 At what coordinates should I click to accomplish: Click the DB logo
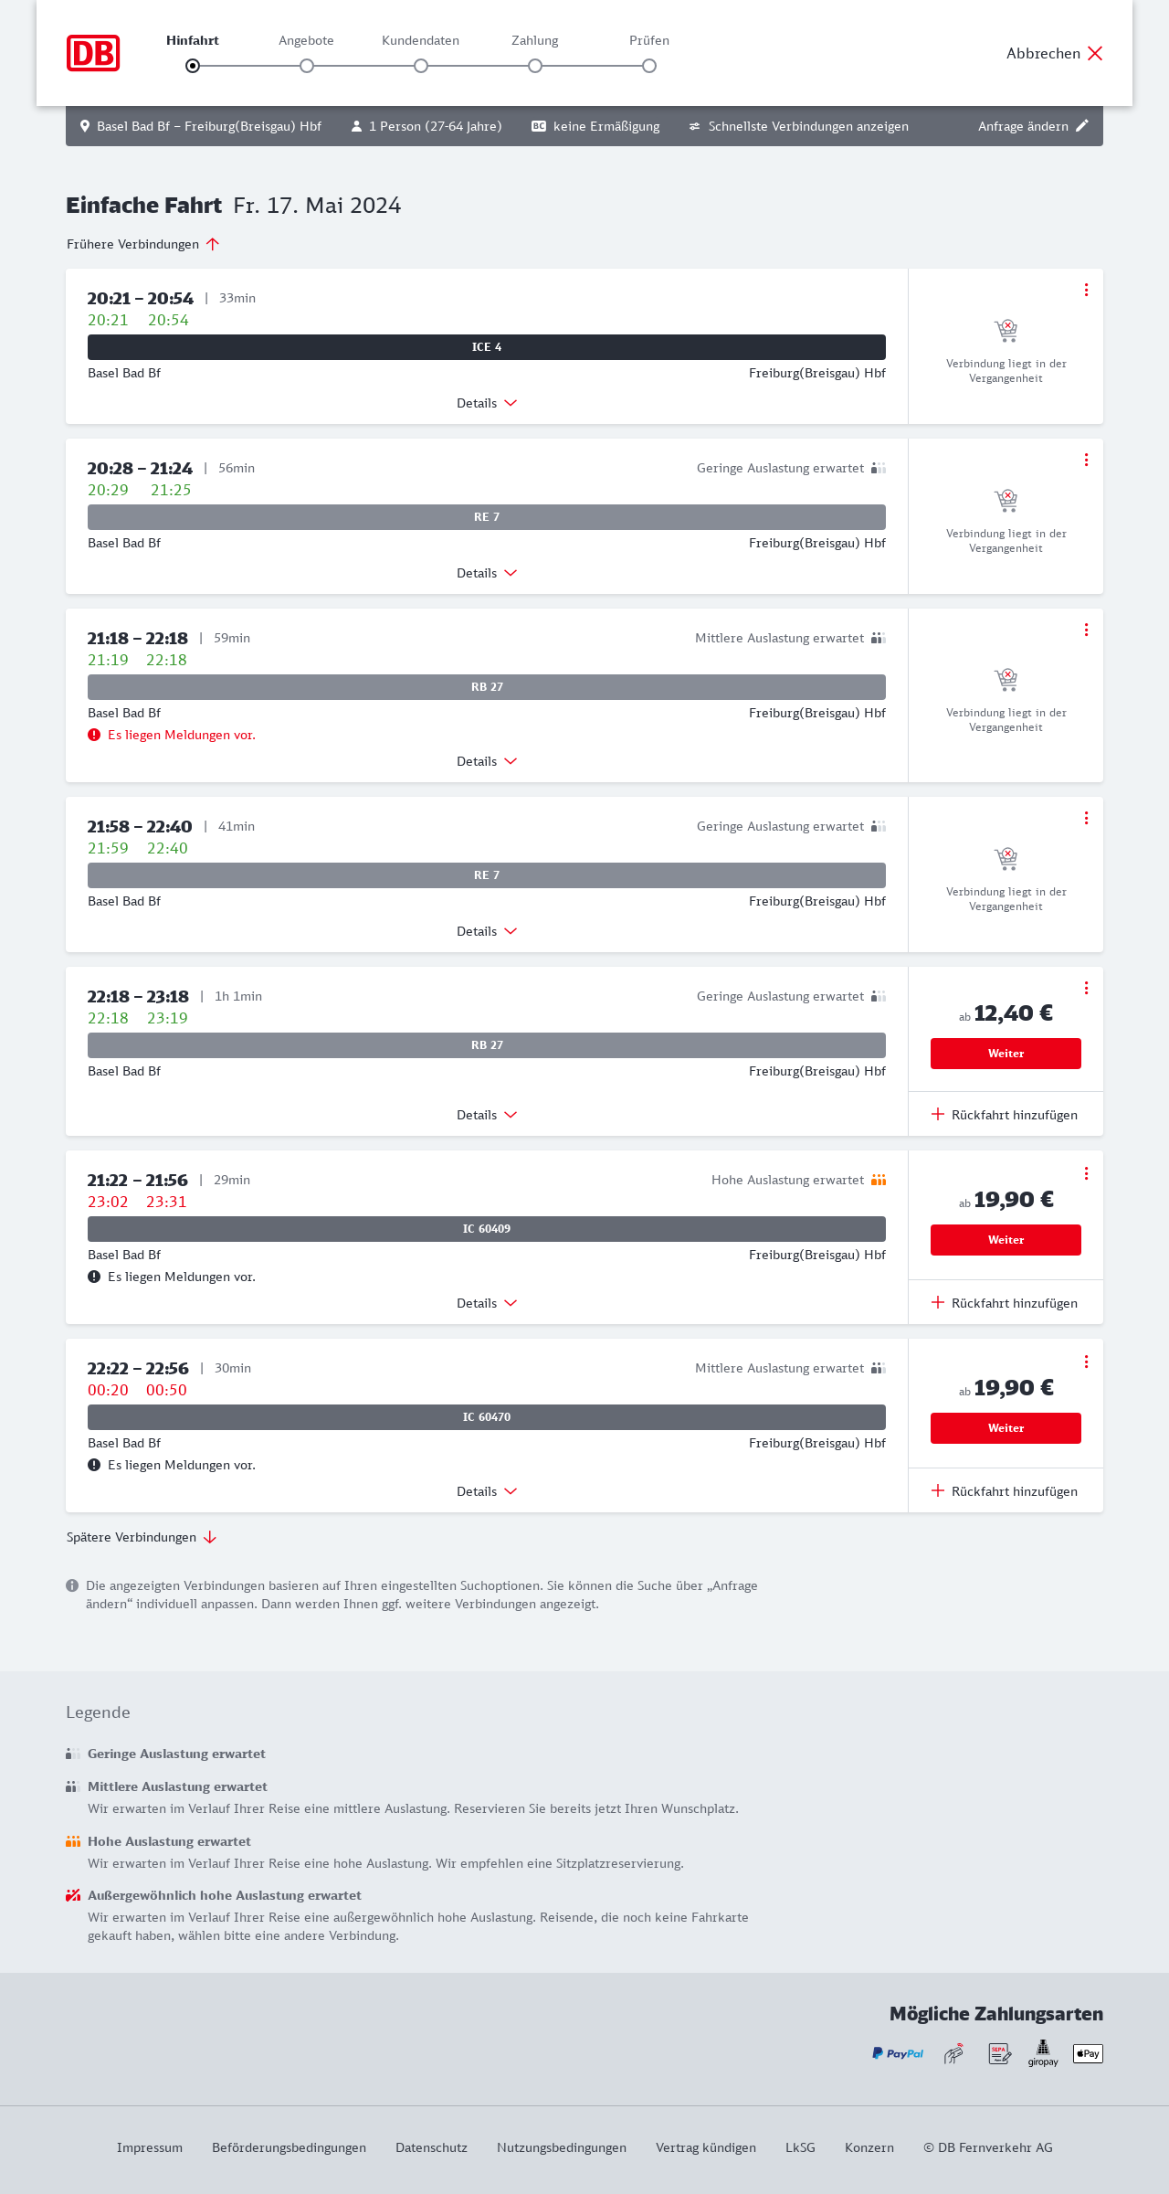point(93,53)
